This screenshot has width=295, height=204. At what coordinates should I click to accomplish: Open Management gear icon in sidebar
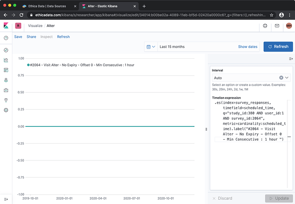(x=6, y=110)
